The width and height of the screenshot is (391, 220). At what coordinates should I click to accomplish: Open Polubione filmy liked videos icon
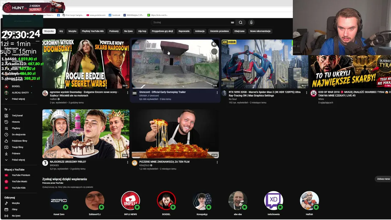click(x=6, y=141)
